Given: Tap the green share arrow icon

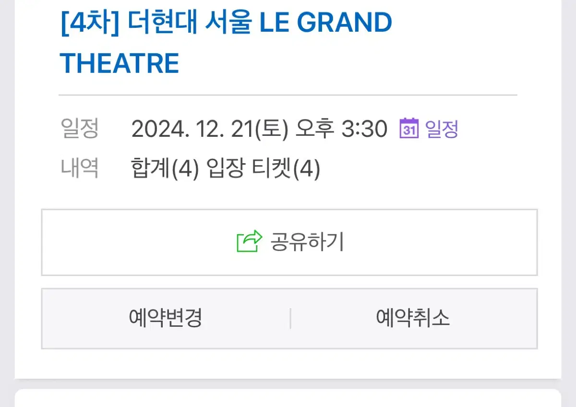Looking at the screenshot, I should pos(250,241).
